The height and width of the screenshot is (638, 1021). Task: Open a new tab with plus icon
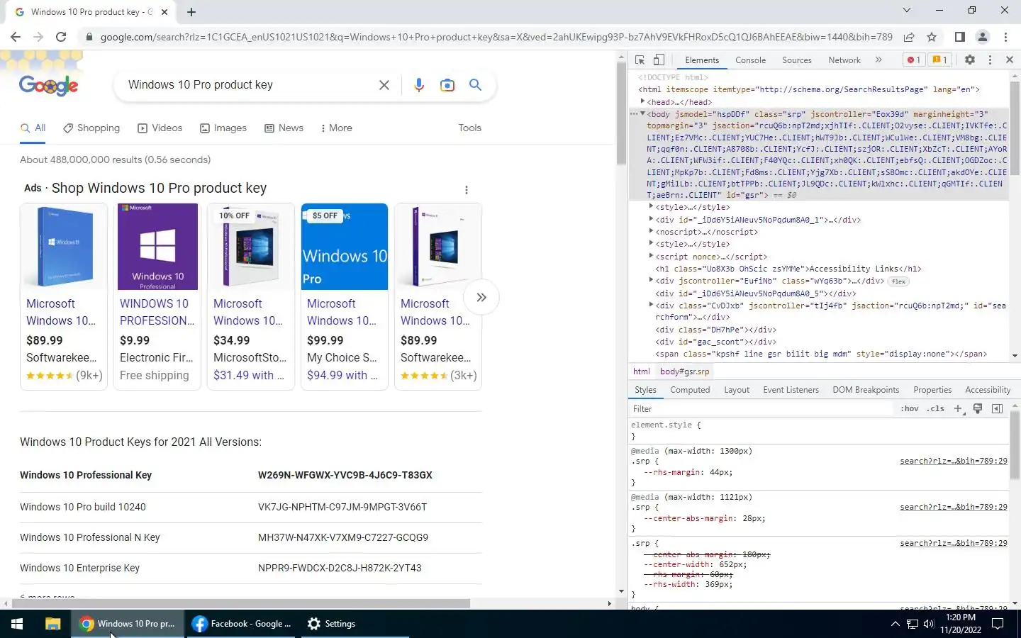pyautogui.click(x=191, y=11)
